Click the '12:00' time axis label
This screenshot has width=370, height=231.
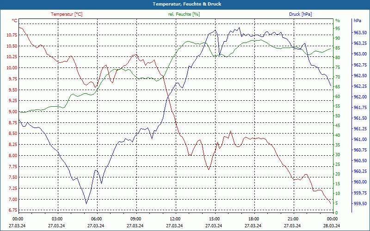(174, 219)
